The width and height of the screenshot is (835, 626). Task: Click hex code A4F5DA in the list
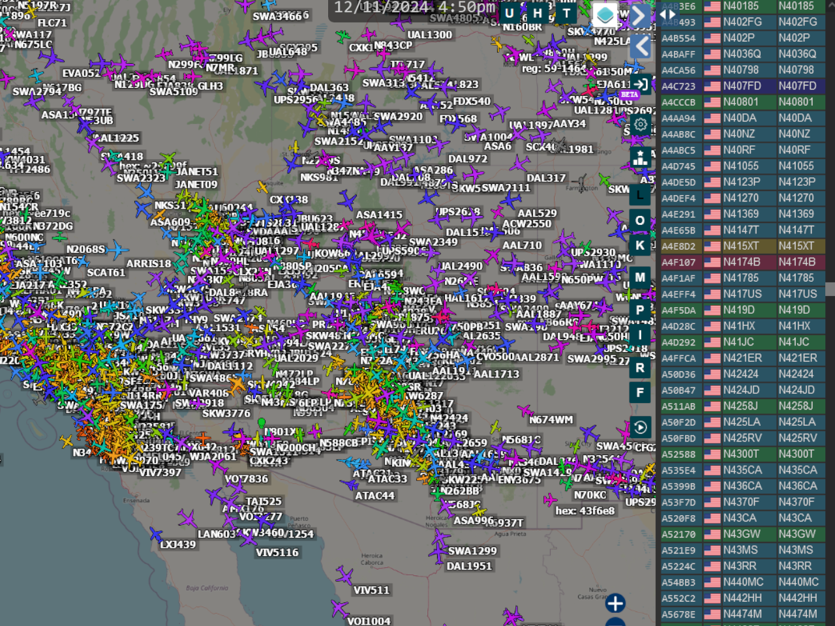pos(678,310)
